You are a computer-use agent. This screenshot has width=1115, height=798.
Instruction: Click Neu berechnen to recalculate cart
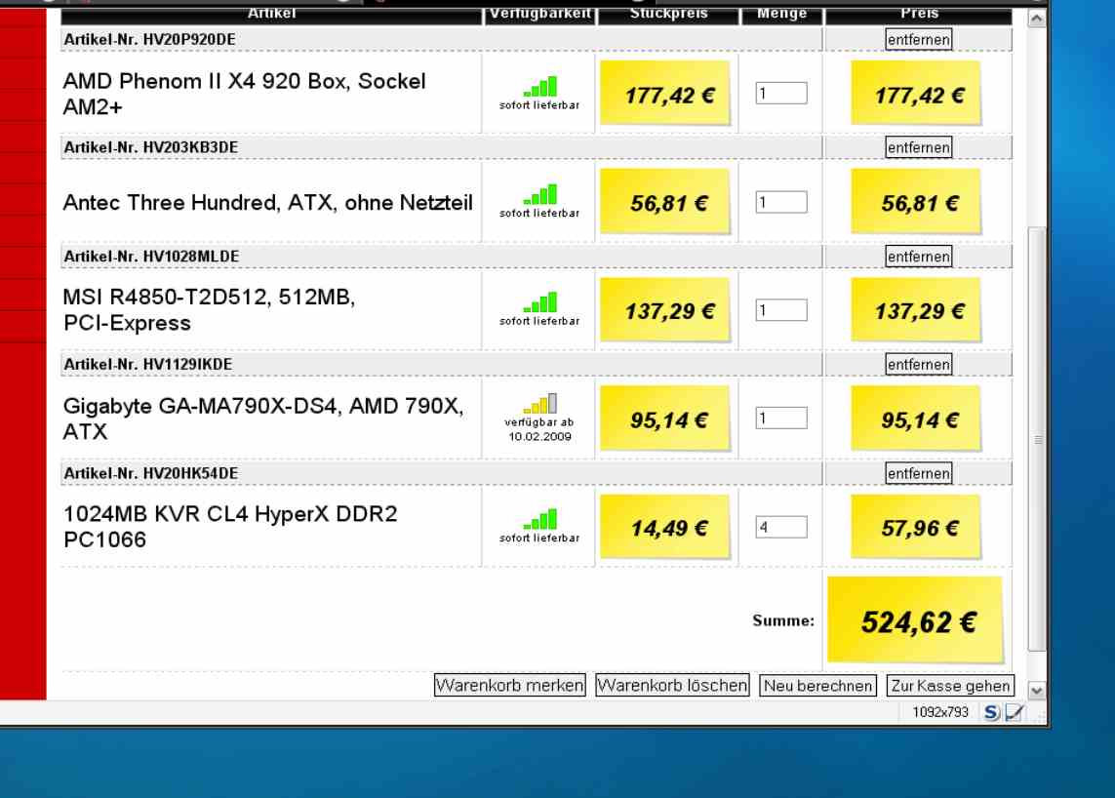pos(817,686)
